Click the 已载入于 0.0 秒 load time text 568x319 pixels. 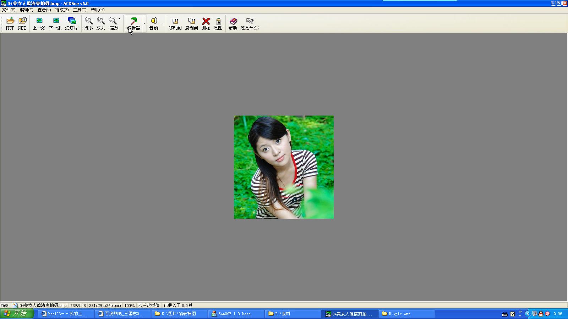pyautogui.click(x=178, y=306)
